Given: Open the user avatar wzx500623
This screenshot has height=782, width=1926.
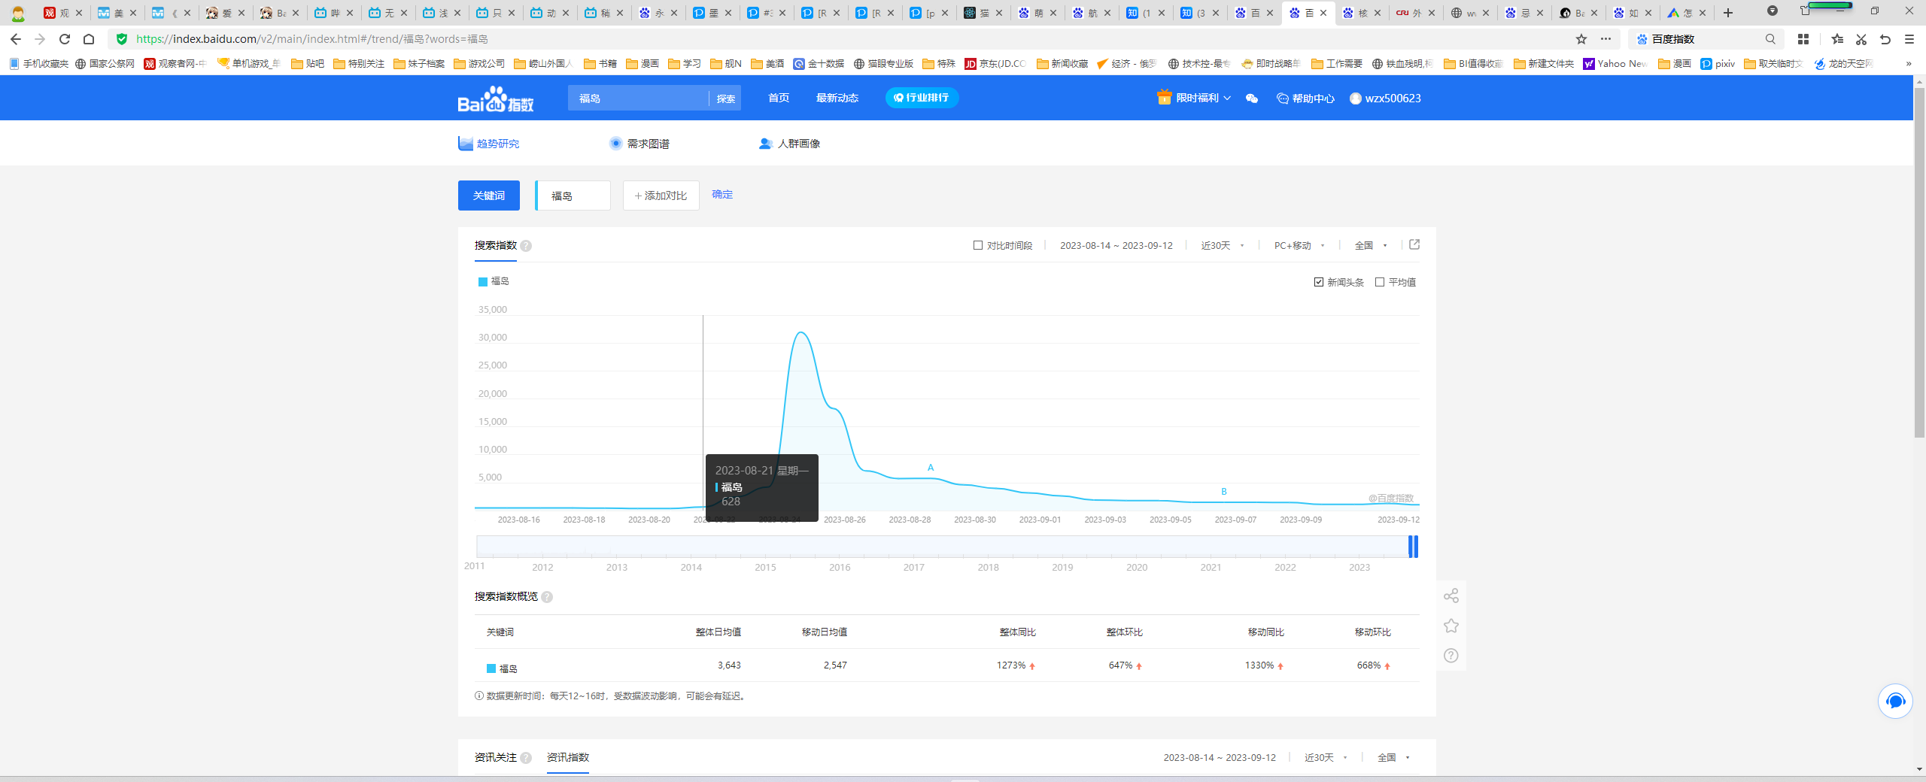Looking at the screenshot, I should pyautogui.click(x=1356, y=99).
